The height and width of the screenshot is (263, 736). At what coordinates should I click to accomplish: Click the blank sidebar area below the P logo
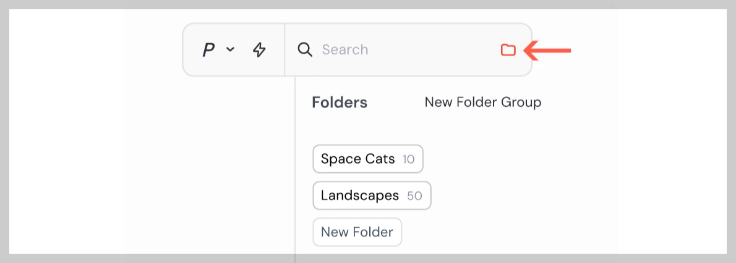pyautogui.click(x=210, y=161)
